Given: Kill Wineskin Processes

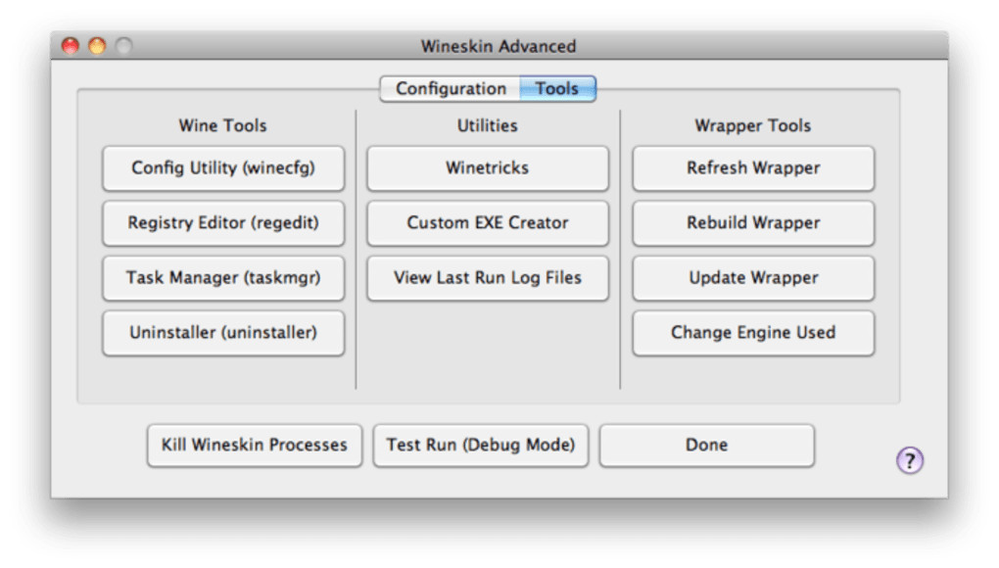Looking at the screenshot, I should tap(255, 446).
